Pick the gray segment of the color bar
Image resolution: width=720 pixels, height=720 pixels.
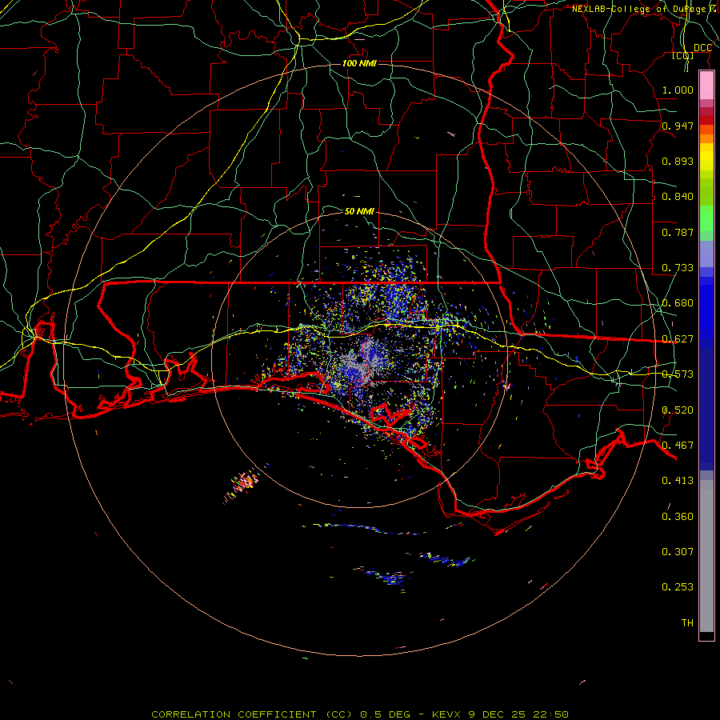[x=706, y=556]
